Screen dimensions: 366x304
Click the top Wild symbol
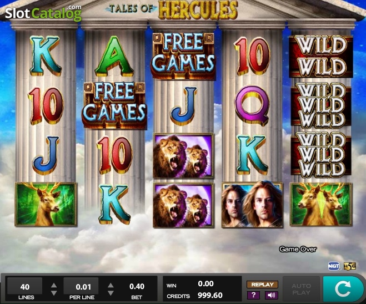pos(321,57)
